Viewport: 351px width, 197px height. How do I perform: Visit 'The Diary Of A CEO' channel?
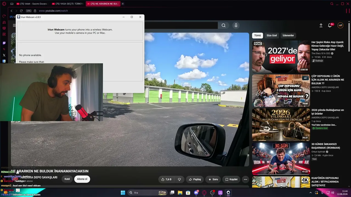coord(321,53)
